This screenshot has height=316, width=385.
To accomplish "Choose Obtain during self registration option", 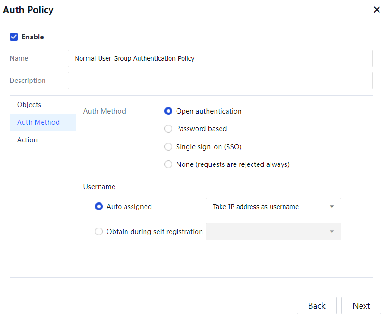I will click(99, 232).
